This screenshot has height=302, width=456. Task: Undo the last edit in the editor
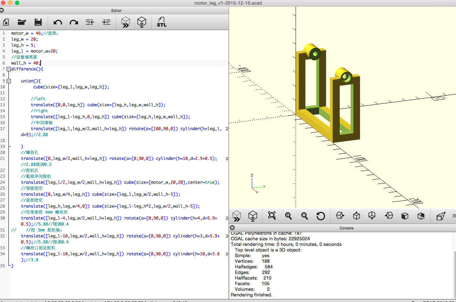coord(58,22)
